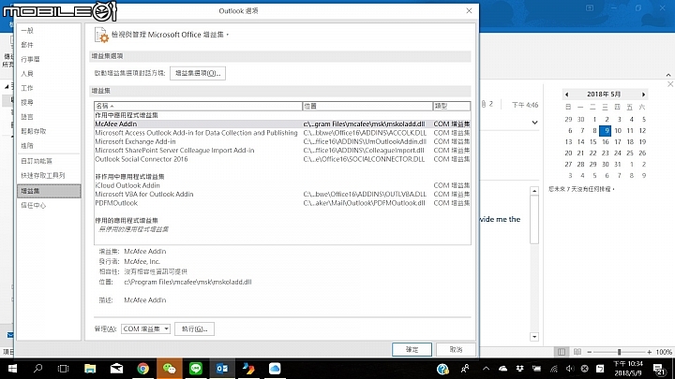Viewport: 675px width, 379px height.
Task: Open the Wi-Fi network tray icon
Action: click(554, 369)
